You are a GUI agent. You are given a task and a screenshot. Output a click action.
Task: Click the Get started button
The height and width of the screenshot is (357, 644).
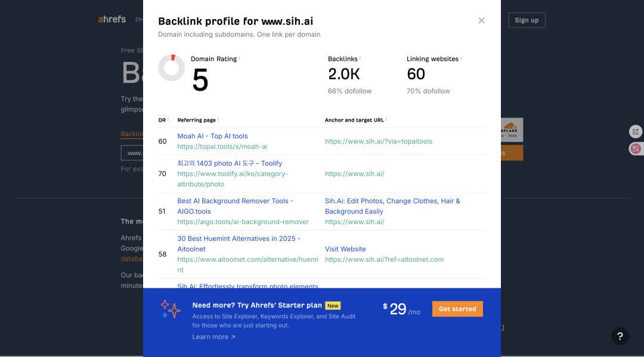click(x=457, y=309)
